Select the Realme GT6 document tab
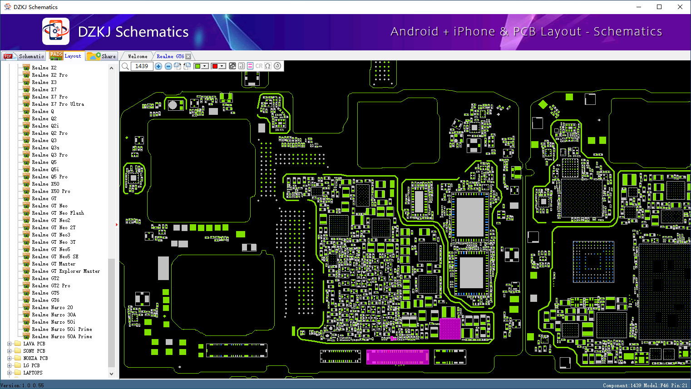Screen dimensions: 691x389 [x=170, y=56]
